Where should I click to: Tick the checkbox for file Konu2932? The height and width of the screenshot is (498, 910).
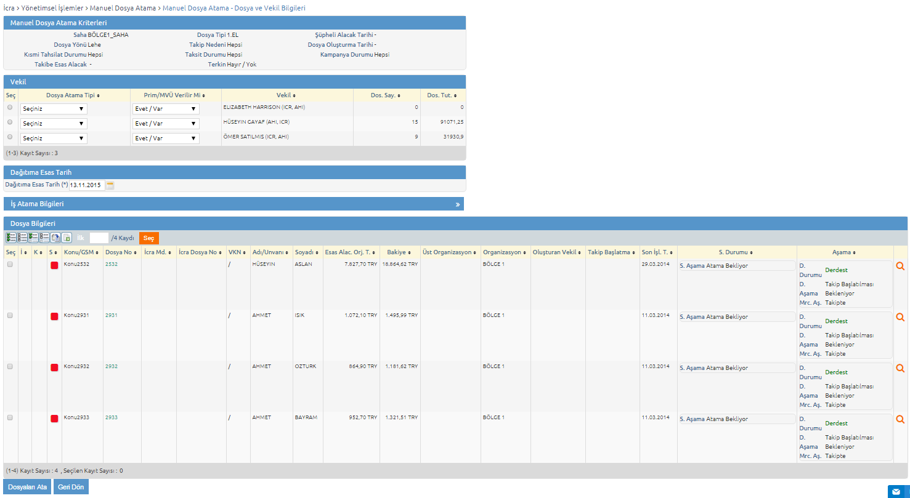tap(10, 366)
